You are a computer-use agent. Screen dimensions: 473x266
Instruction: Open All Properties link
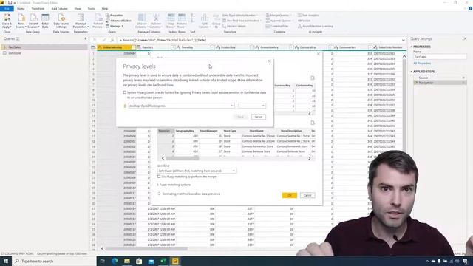[422, 64]
